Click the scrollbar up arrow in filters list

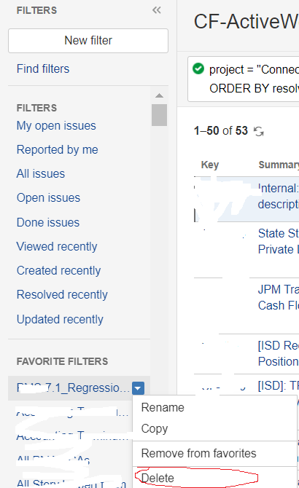coord(159,95)
